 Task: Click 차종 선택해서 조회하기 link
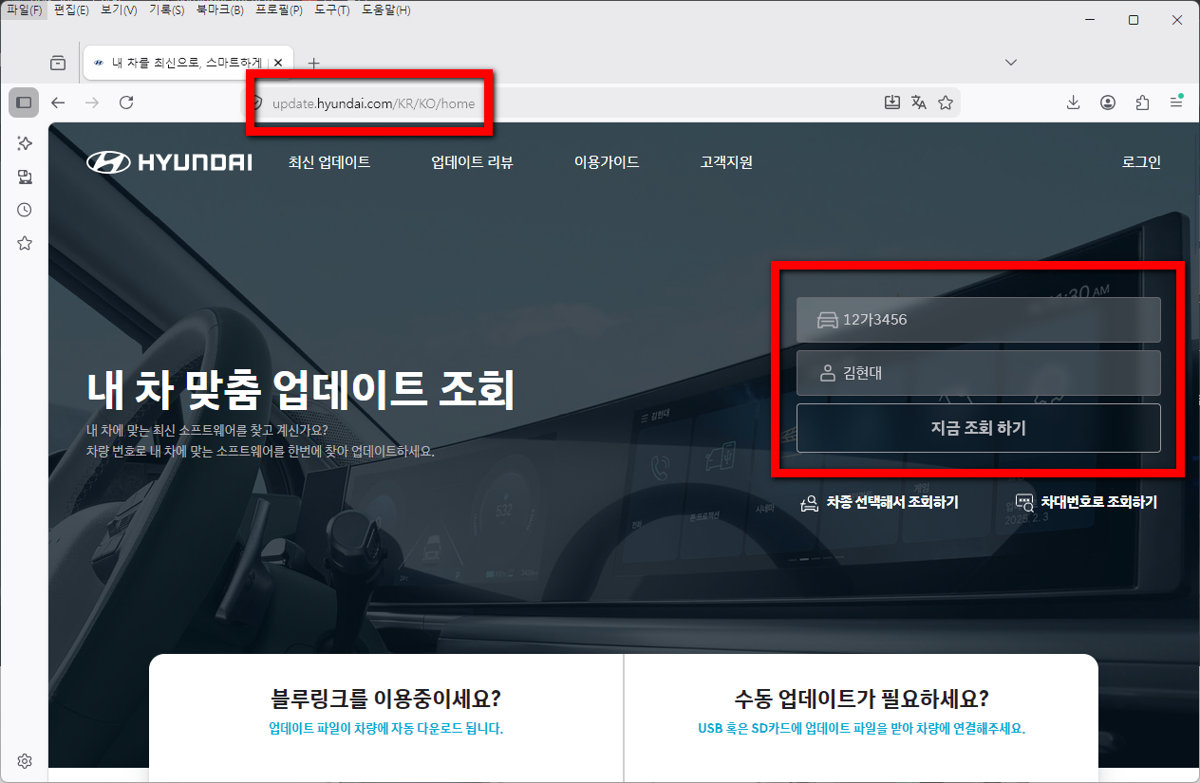click(x=891, y=502)
